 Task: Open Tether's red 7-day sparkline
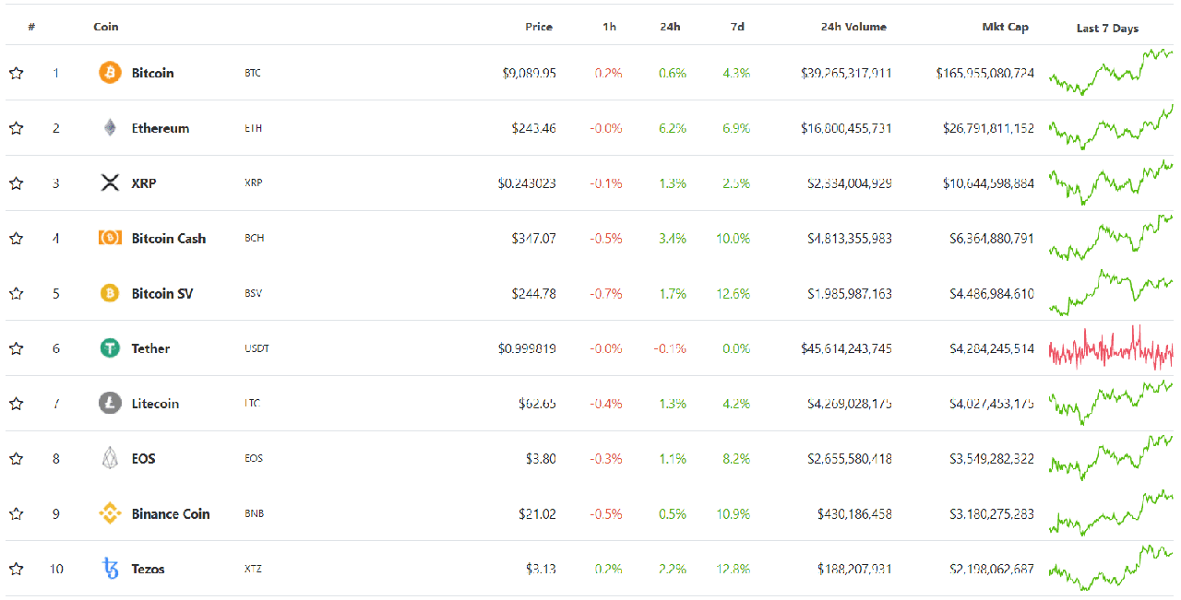coord(1111,348)
